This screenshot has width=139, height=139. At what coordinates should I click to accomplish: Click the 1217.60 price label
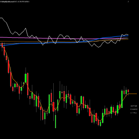[x=134, y=106]
